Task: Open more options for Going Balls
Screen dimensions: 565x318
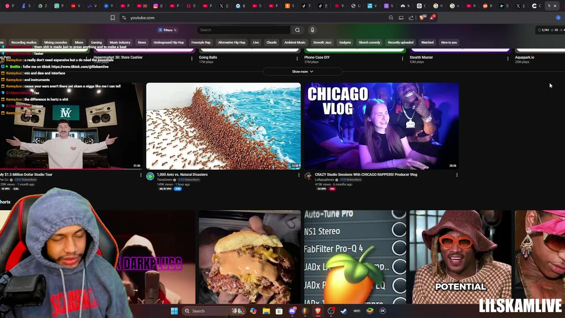Action: (297, 58)
